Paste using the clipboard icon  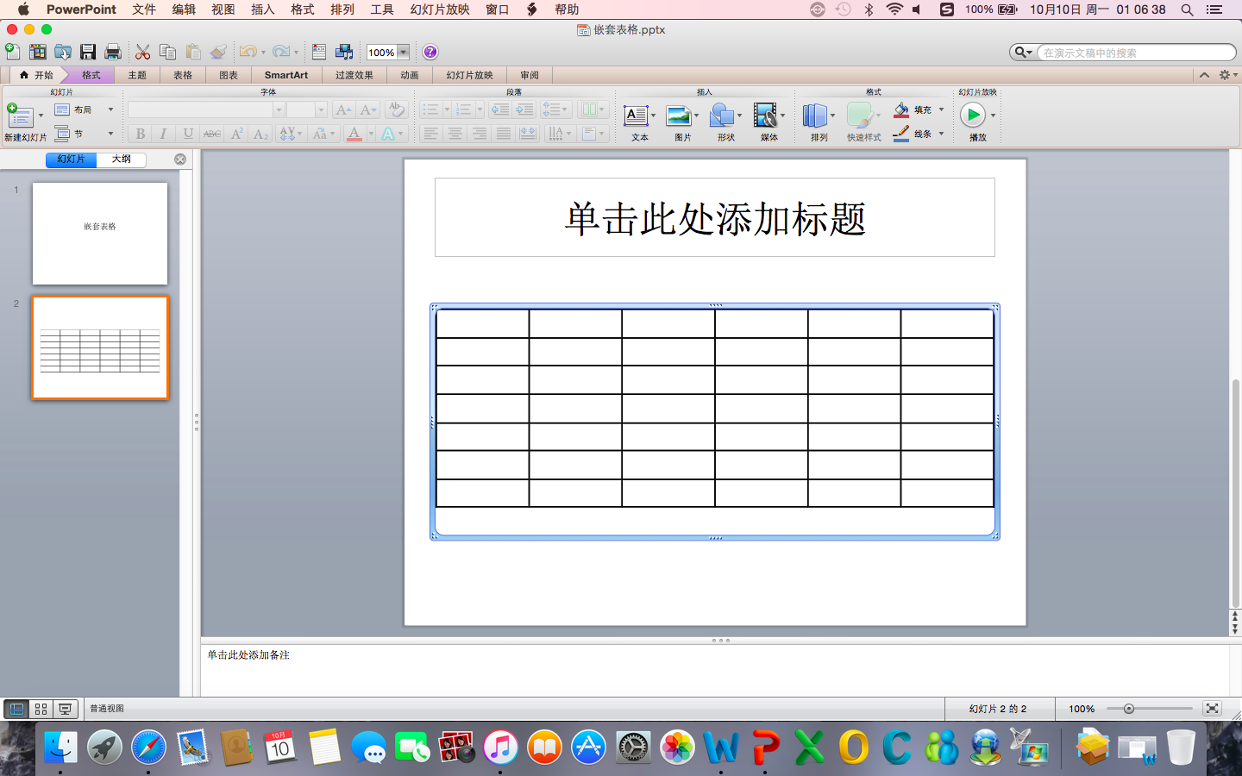pyautogui.click(x=193, y=52)
